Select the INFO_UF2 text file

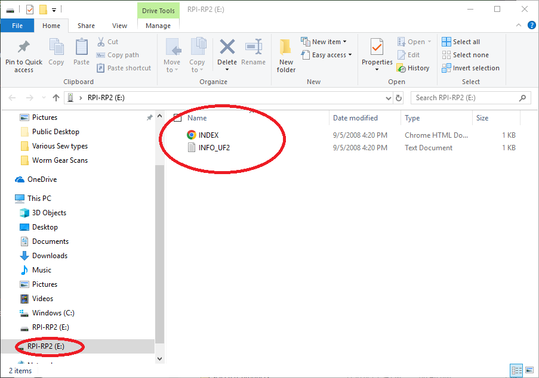click(x=214, y=148)
